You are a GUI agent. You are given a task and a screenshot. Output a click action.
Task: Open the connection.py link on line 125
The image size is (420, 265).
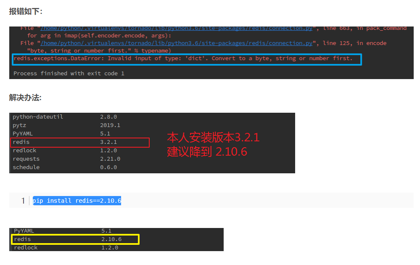pos(177,43)
